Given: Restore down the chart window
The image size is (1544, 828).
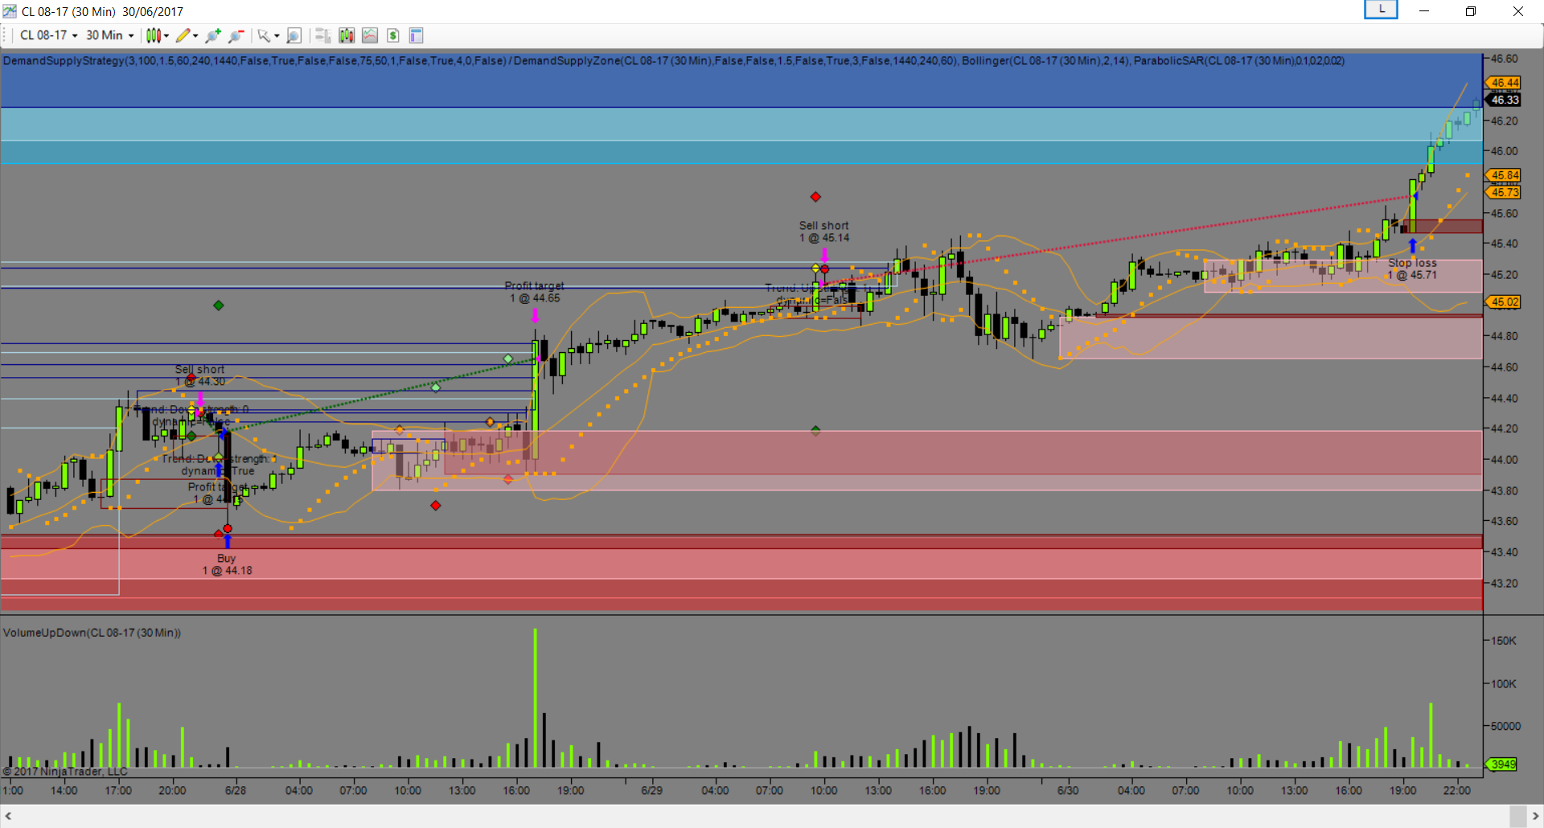Looking at the screenshot, I should tap(1471, 11).
